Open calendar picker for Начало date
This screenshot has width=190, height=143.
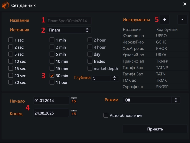[74, 100]
